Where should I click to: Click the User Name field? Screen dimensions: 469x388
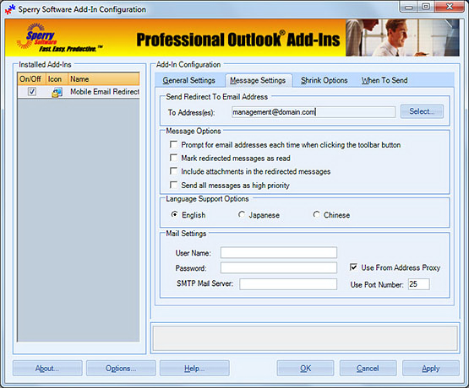(279, 252)
